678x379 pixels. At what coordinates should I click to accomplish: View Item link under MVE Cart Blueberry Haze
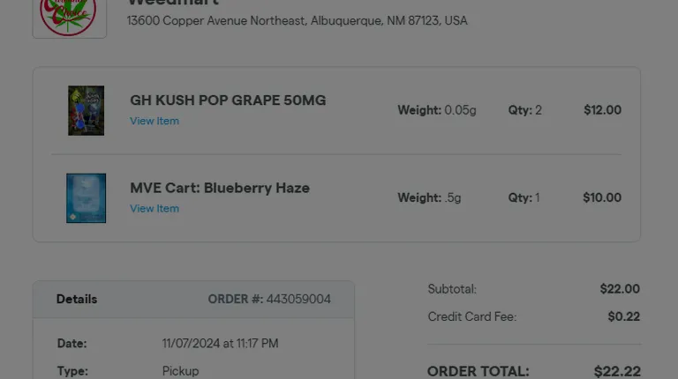point(154,209)
